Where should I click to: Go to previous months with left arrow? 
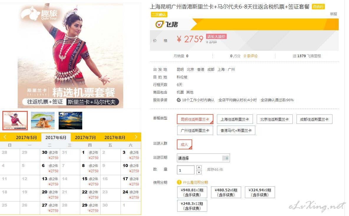tap(5, 137)
